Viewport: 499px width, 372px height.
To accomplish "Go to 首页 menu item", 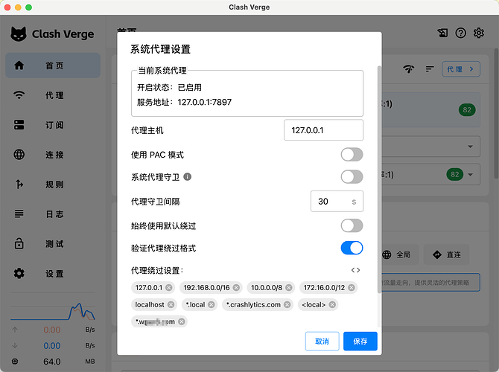I will coord(53,65).
